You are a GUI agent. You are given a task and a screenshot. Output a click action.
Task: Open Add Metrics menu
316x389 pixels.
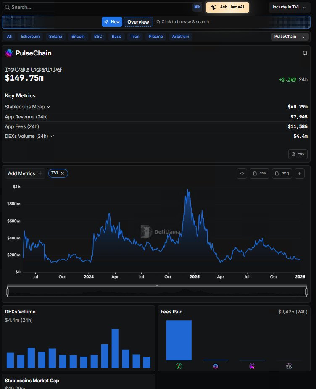click(25, 173)
